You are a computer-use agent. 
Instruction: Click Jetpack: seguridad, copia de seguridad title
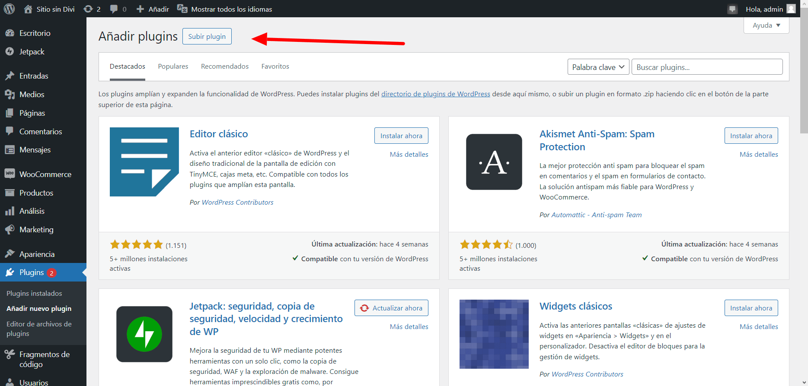click(266, 319)
